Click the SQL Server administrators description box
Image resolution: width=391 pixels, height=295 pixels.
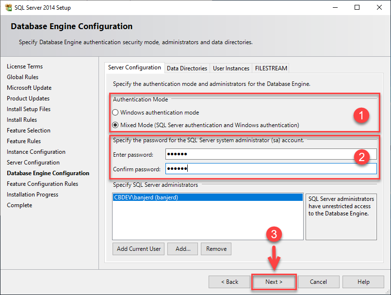pos(341,217)
